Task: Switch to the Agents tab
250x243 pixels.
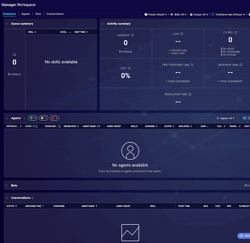Action: [x=25, y=14]
